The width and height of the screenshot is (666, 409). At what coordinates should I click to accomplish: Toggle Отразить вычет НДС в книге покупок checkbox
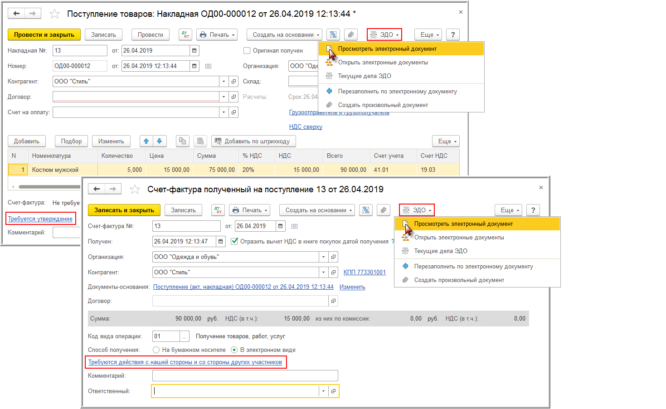pyautogui.click(x=234, y=241)
